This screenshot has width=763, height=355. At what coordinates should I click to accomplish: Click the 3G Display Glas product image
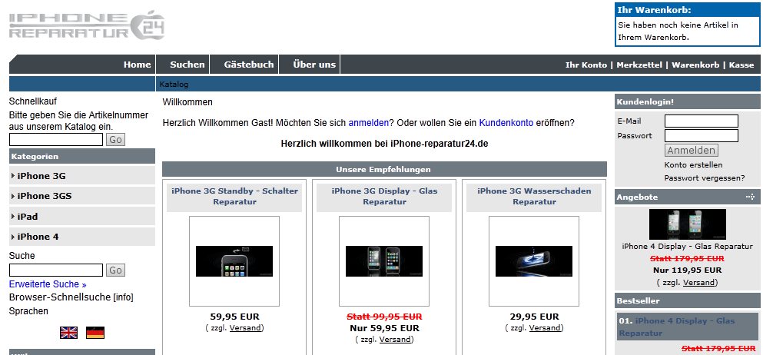(384, 261)
